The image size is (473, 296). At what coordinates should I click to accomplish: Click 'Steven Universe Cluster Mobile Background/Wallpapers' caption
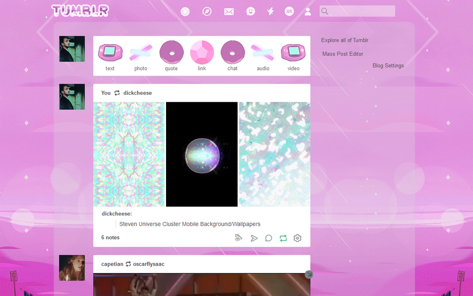pos(190,224)
